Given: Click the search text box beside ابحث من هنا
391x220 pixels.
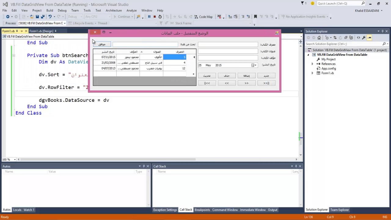Looking at the screenshot, I should [145, 44].
